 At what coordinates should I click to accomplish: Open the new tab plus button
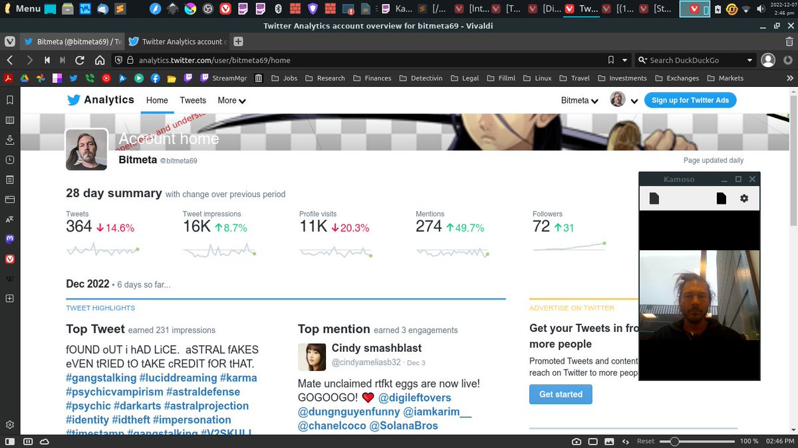tap(238, 41)
